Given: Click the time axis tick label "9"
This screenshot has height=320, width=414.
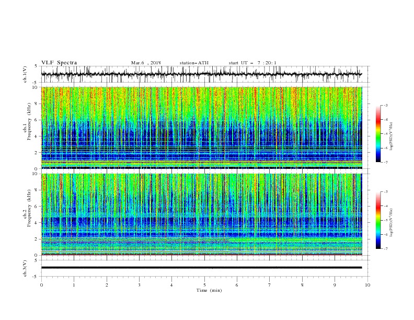Looking at the screenshot, I should [335, 285].
